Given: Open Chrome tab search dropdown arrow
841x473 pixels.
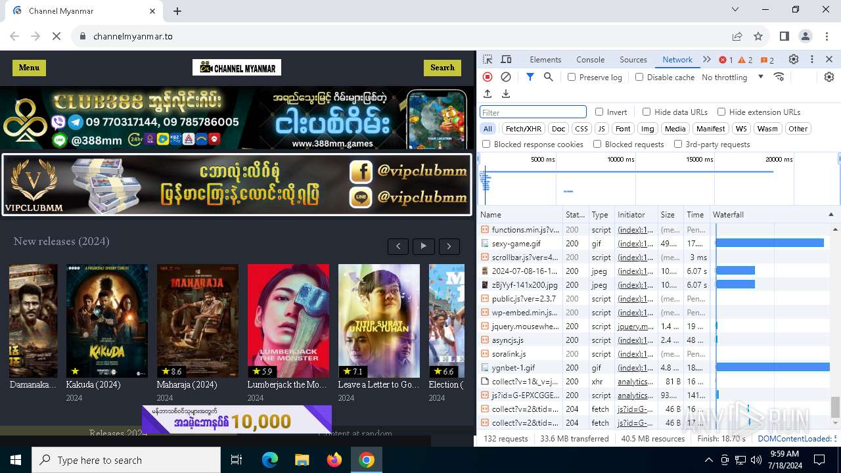Looking at the screenshot, I should pyautogui.click(x=736, y=10).
